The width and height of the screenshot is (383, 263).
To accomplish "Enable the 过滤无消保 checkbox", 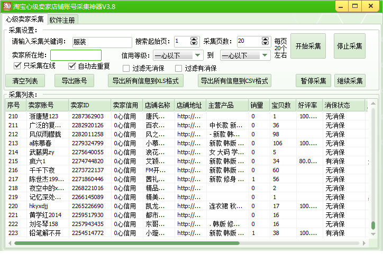I will coord(126,68).
